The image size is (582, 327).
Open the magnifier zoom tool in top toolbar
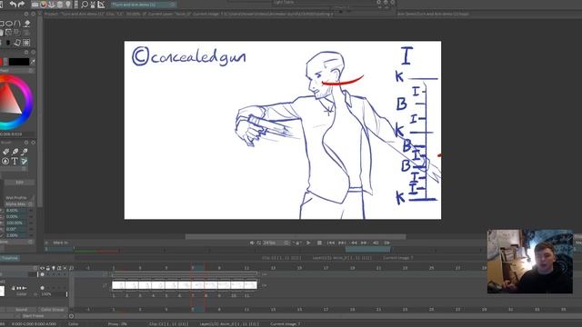85,5
